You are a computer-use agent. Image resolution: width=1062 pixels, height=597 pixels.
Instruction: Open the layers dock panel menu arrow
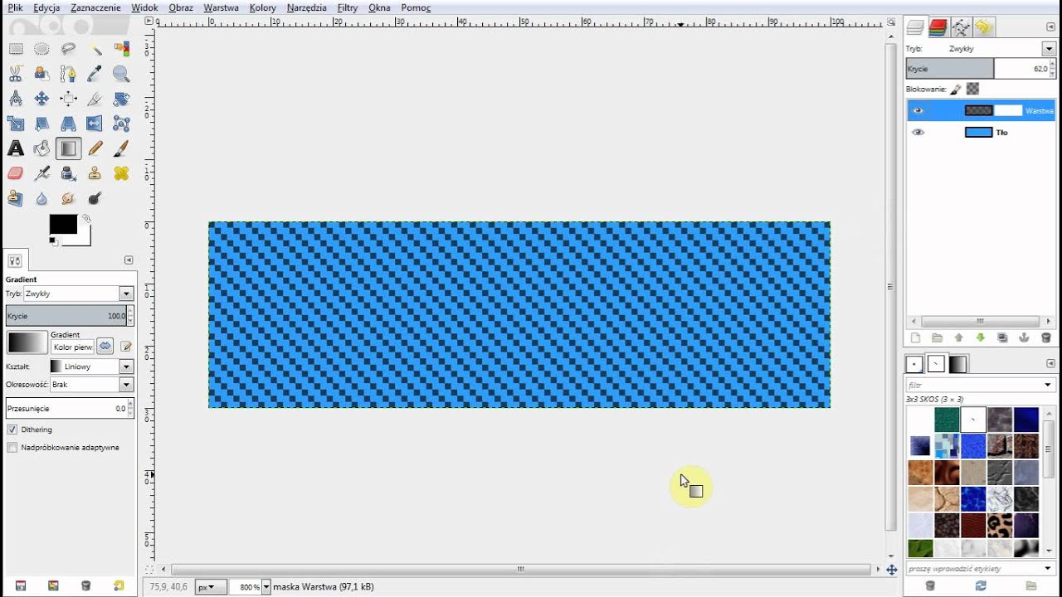[1051, 28]
